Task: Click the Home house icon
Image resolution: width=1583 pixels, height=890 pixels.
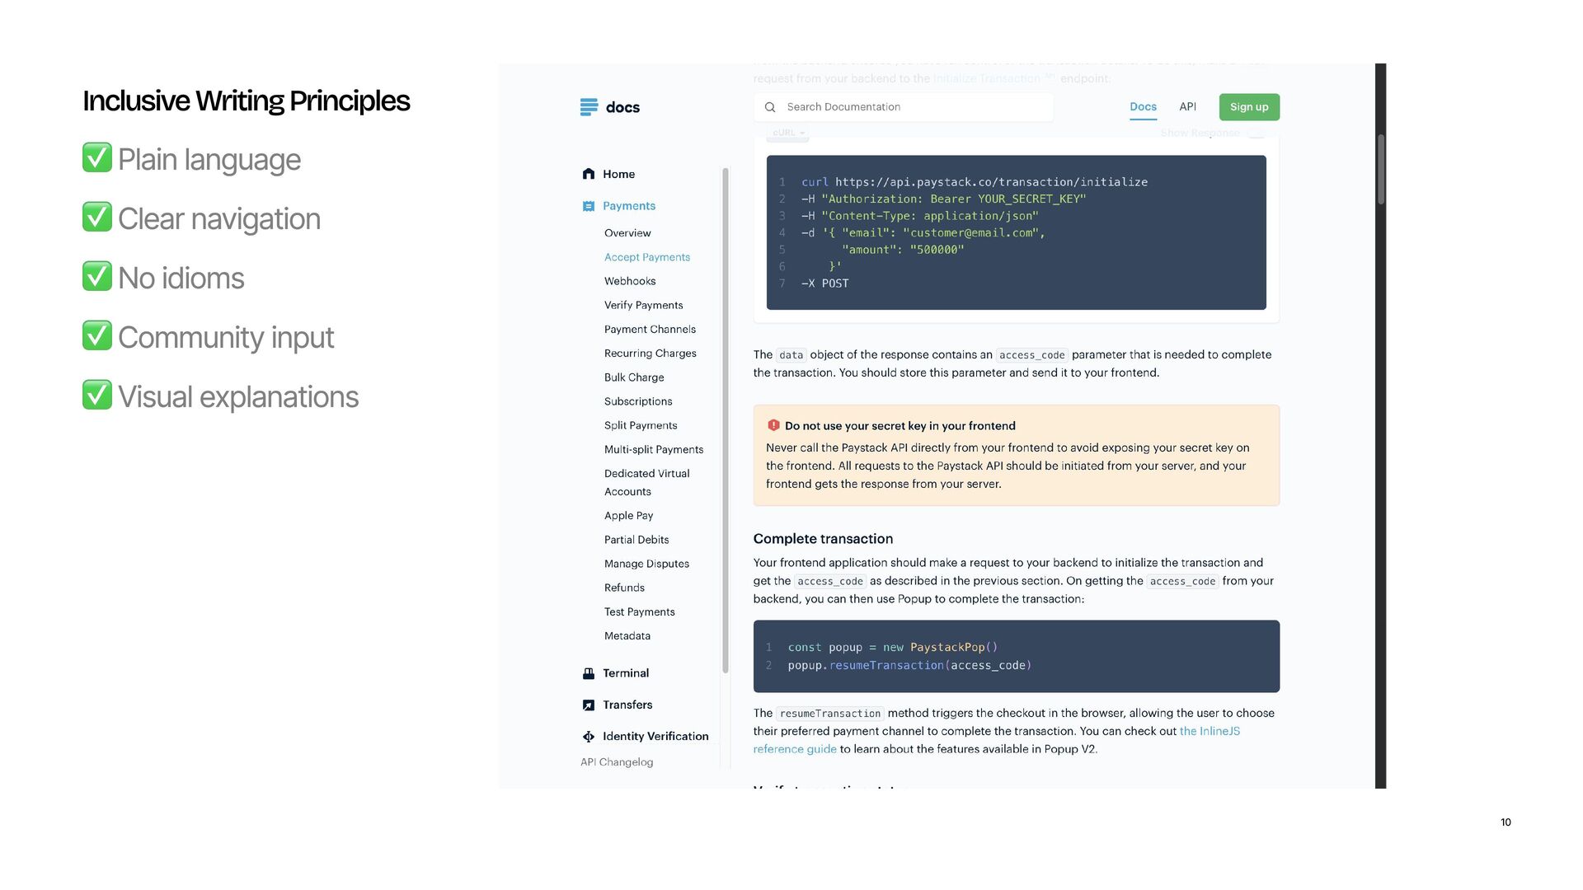Action: (x=589, y=174)
